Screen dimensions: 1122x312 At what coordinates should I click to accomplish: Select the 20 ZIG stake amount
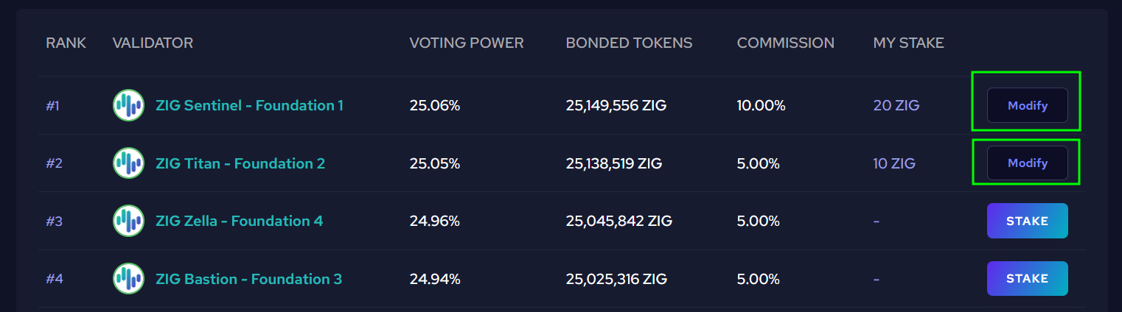[x=896, y=105]
